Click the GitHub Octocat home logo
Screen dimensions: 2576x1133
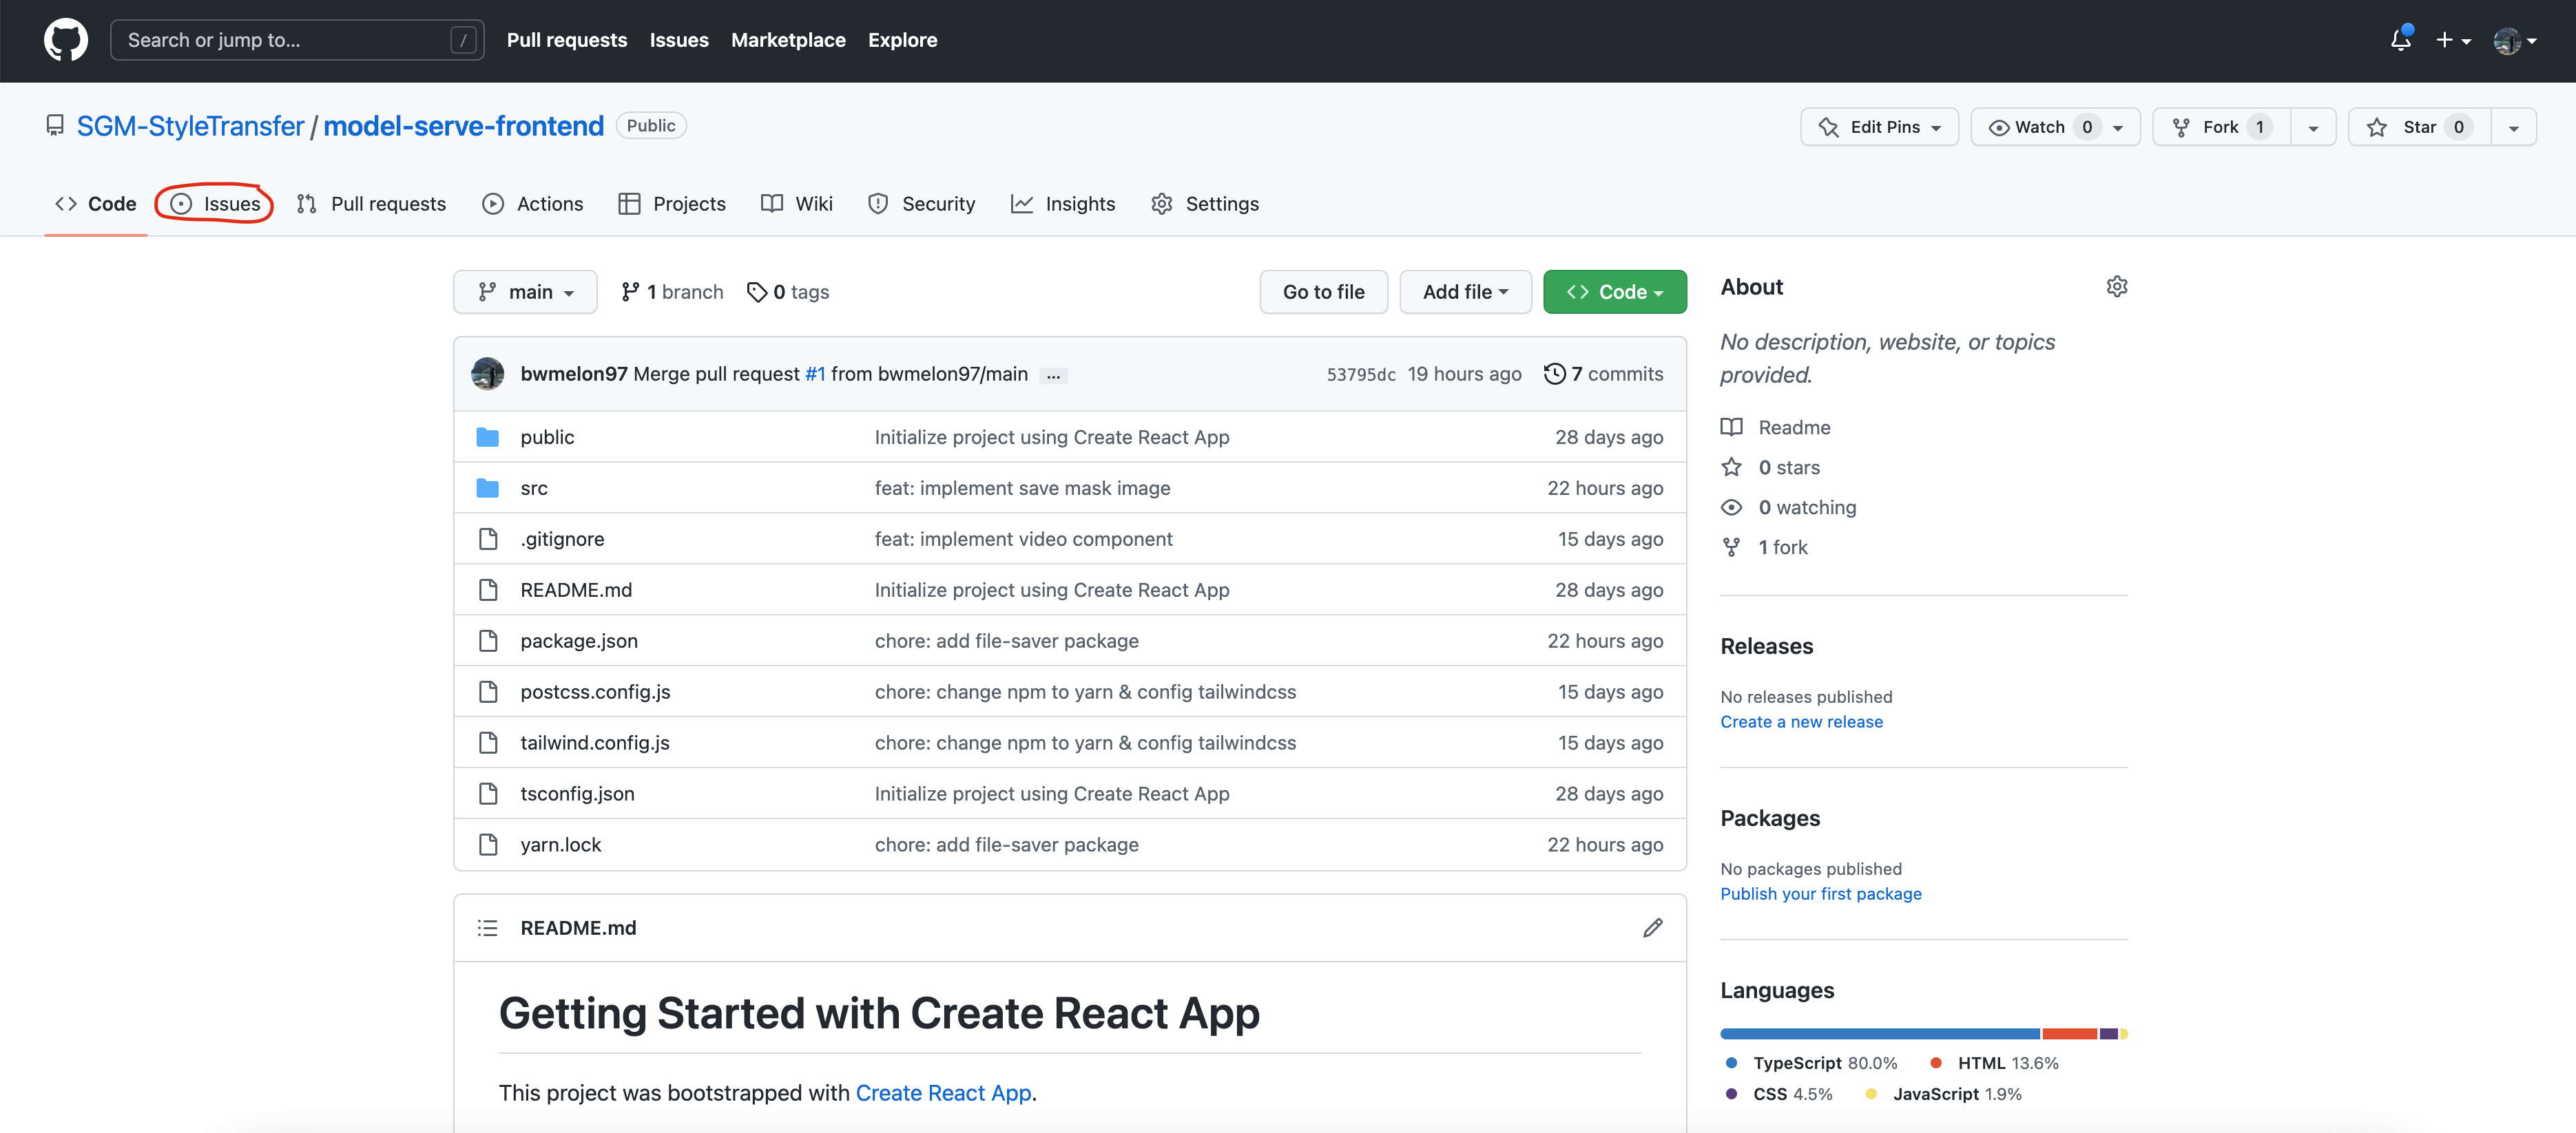(65, 40)
